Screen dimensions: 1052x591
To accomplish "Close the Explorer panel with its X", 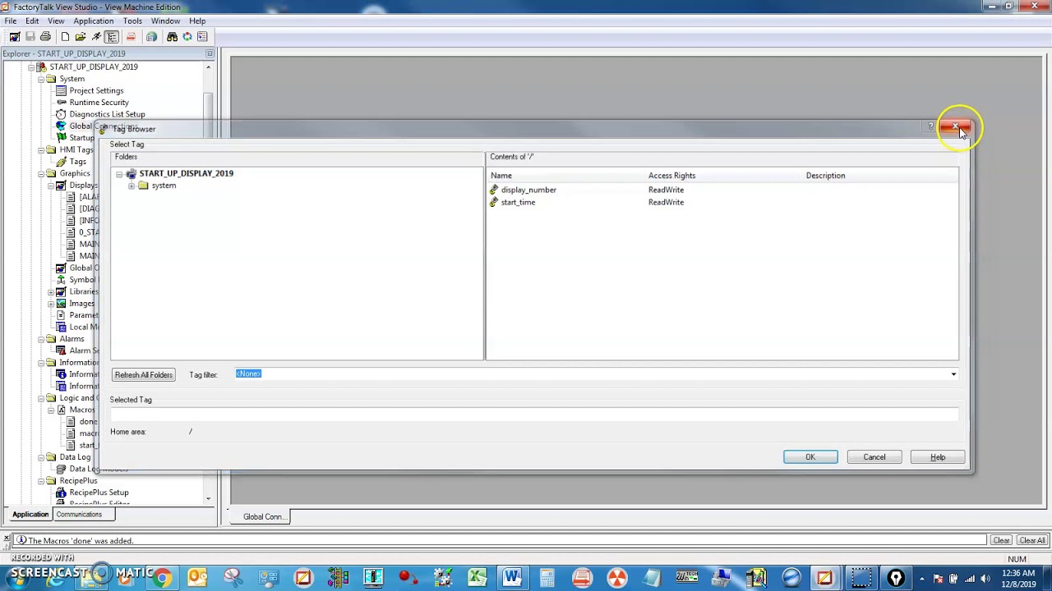I will 210,53.
